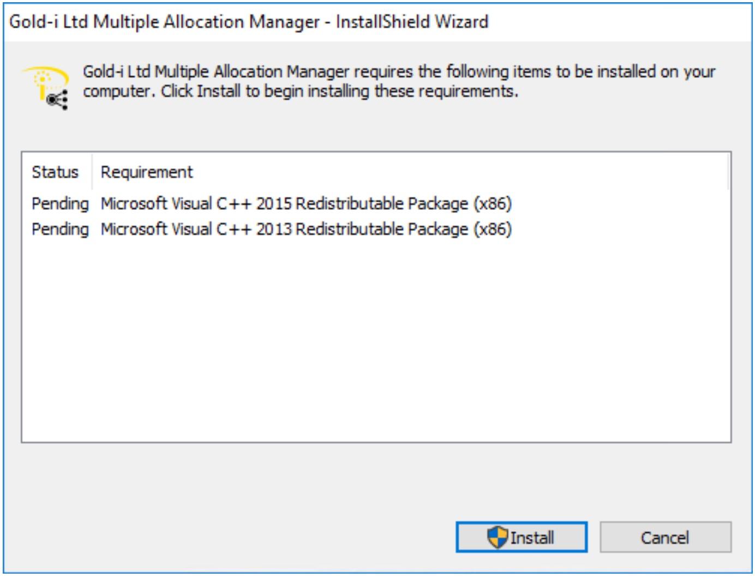This screenshot has height=578, width=755.
Task: Click the (x86) text of the 2013 package
Action: click(x=492, y=229)
